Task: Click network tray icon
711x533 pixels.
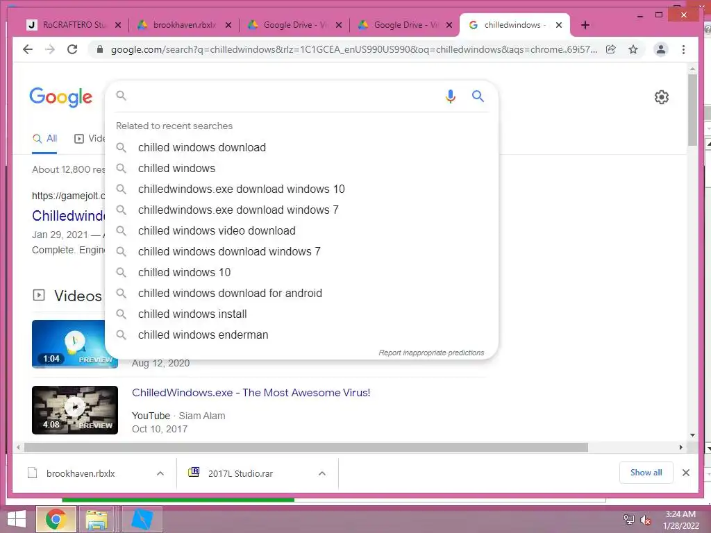Action: [x=629, y=520]
